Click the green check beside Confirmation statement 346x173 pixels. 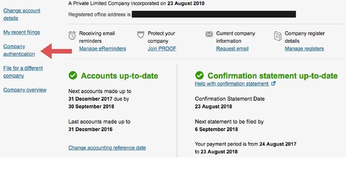tap(199, 75)
